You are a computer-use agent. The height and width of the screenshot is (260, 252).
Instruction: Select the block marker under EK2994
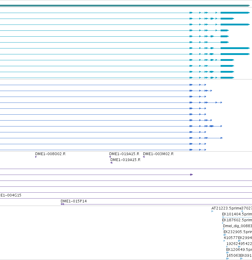[x=239, y=241]
